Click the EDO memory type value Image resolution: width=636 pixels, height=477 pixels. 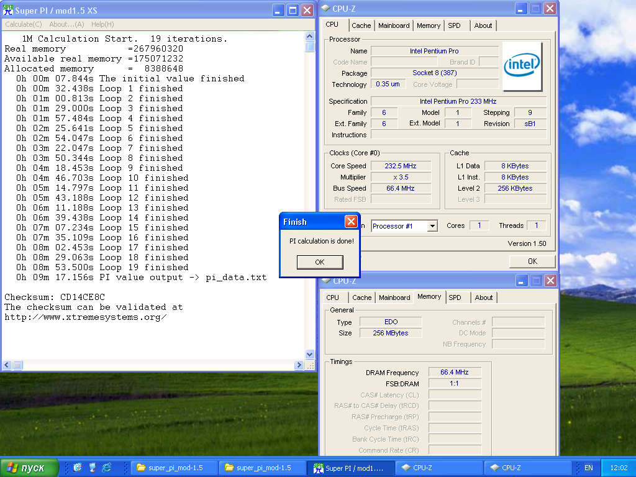(391, 322)
